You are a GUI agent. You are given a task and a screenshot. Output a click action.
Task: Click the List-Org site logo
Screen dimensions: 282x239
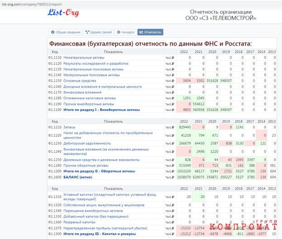click(x=63, y=13)
